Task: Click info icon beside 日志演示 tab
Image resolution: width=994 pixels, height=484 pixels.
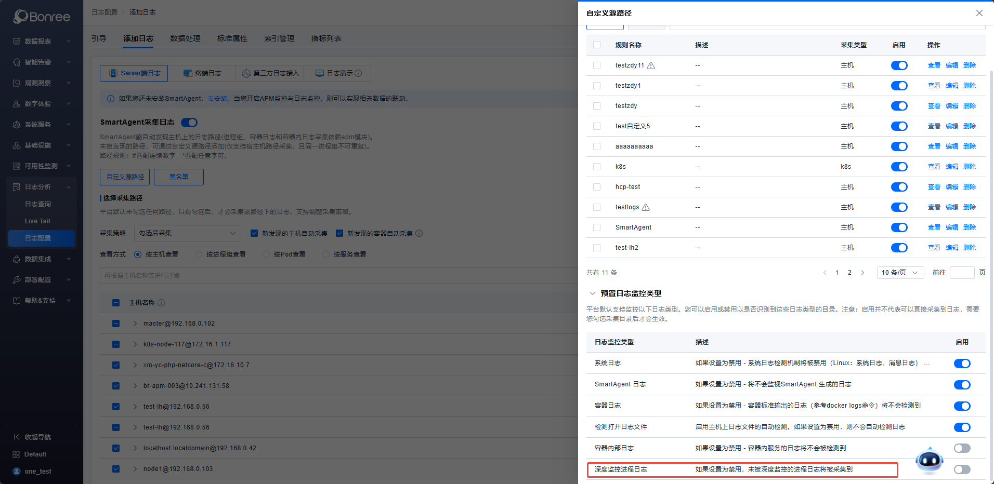Action: pos(358,73)
